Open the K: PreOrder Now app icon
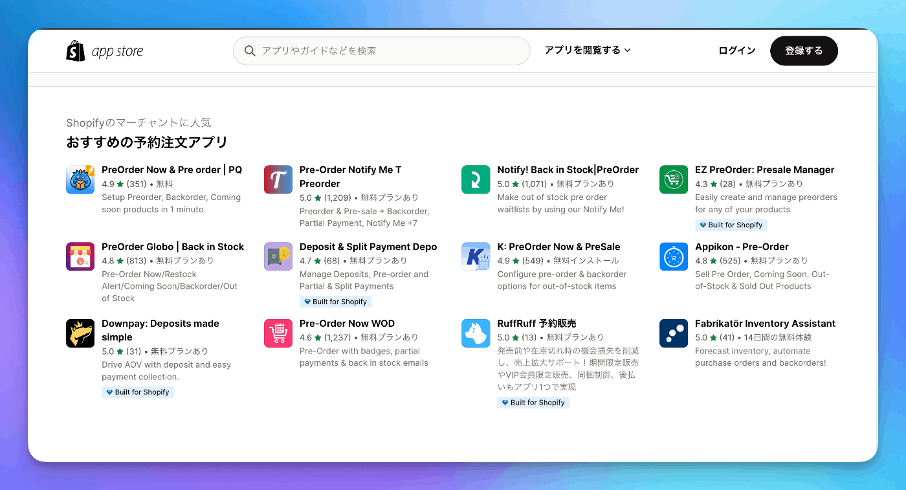 coord(476,256)
